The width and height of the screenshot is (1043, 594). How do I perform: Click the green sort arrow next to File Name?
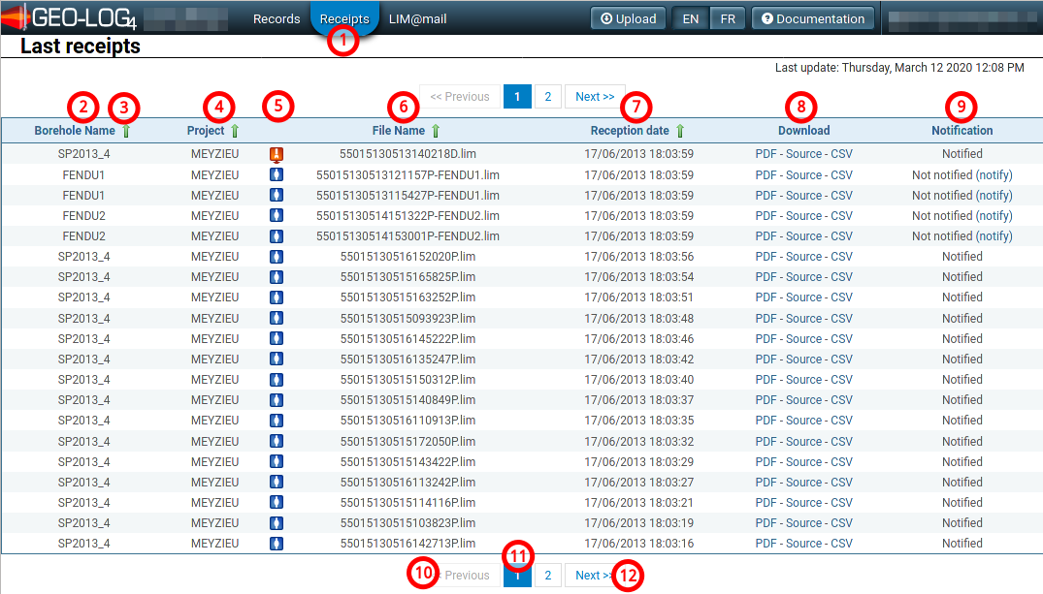[x=436, y=131]
